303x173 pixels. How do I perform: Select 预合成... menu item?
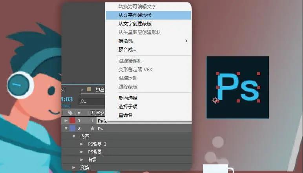tap(148, 49)
